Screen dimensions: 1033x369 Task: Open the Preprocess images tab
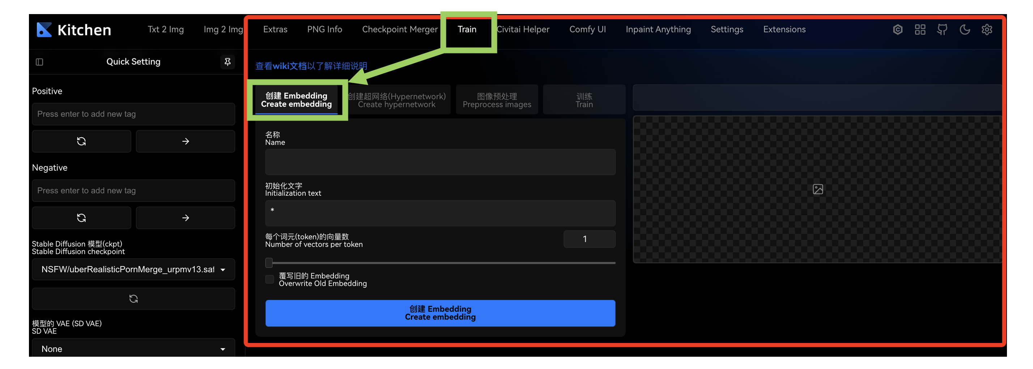pyautogui.click(x=497, y=100)
